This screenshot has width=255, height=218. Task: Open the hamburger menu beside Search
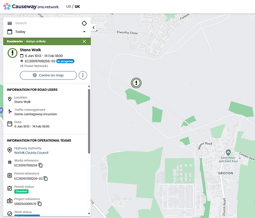coord(10,23)
